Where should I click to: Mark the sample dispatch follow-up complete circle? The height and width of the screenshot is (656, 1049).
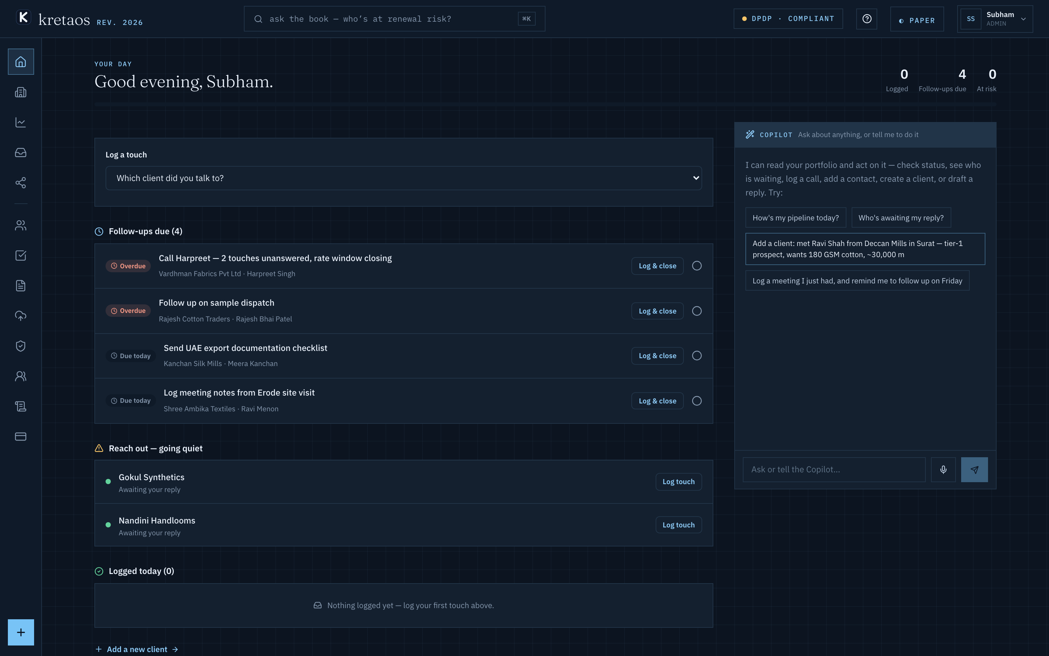697,311
